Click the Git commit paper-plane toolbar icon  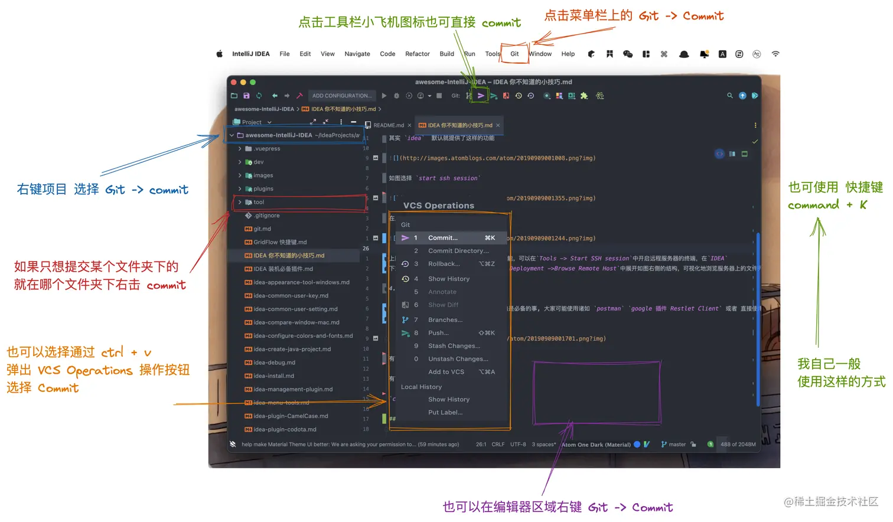[x=481, y=96]
